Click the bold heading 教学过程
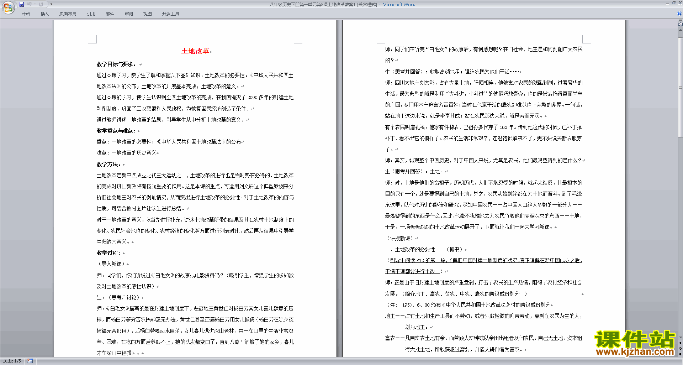683x365 pixels. coord(108,253)
